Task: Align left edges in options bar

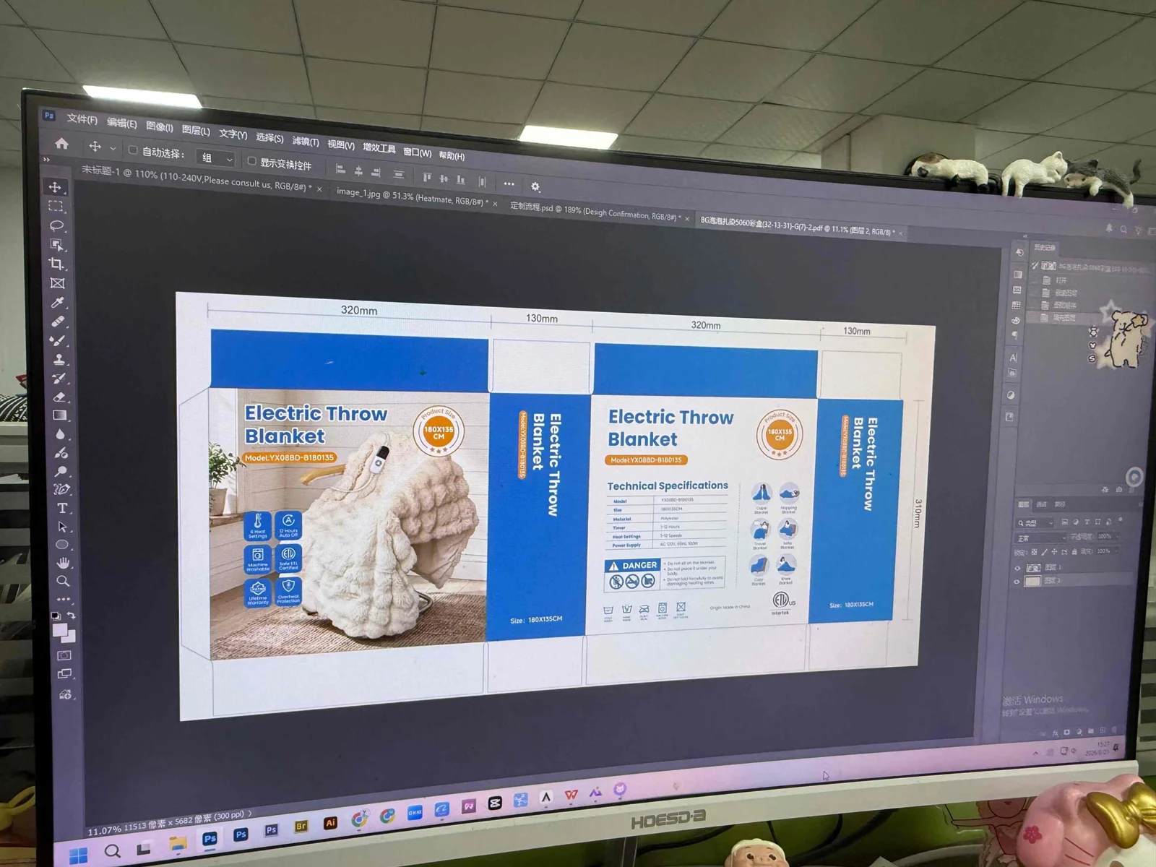Action: (x=340, y=169)
